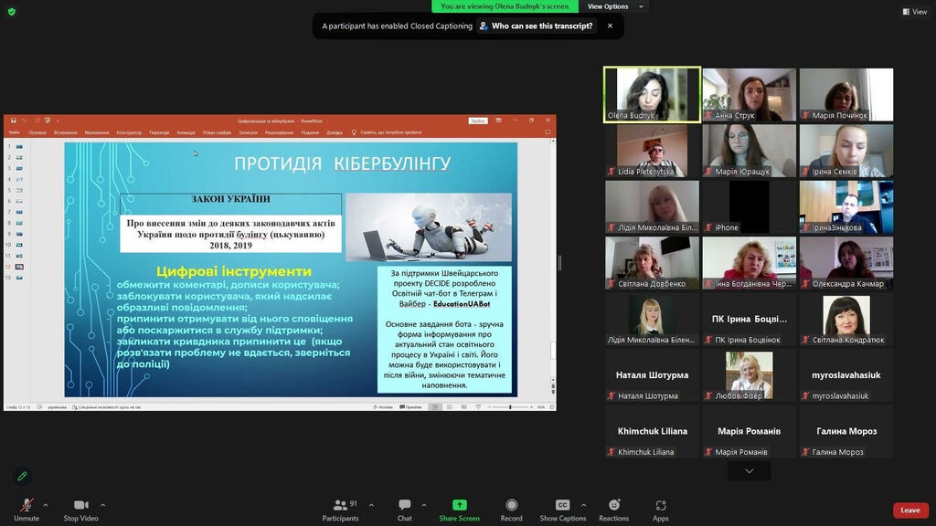936x526 pixels.
Task: Toggle Stop Video camera button
Action: point(80,510)
